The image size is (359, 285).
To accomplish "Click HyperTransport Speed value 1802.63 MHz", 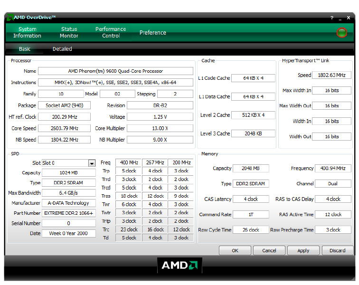I will pos(331,76).
